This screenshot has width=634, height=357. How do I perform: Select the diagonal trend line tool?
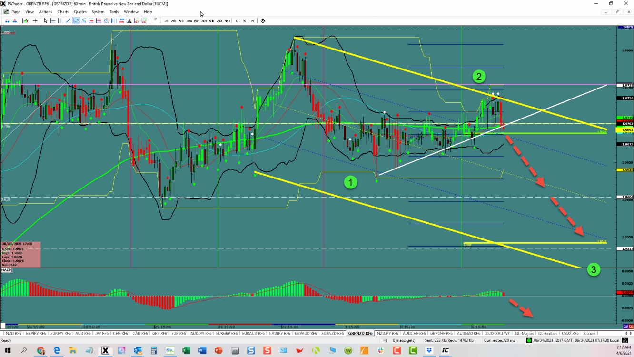[x=68, y=20]
